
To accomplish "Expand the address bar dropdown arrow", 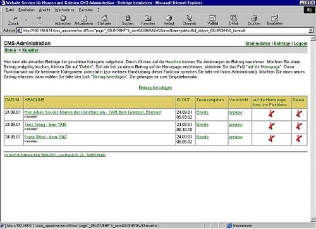I will [311, 30].
